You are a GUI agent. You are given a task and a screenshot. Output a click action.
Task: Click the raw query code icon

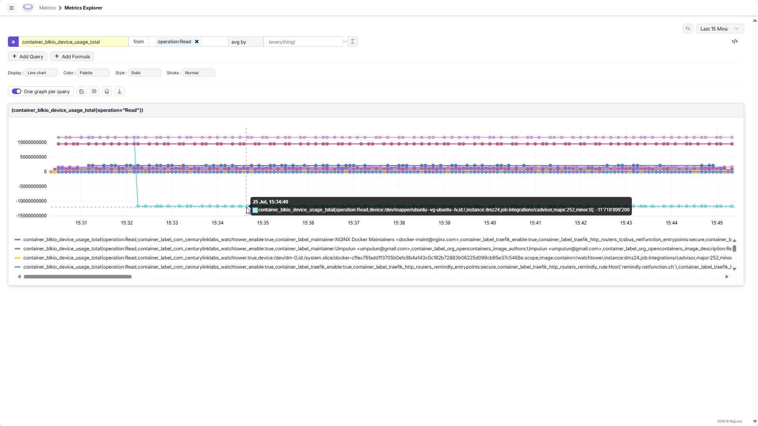(735, 41)
